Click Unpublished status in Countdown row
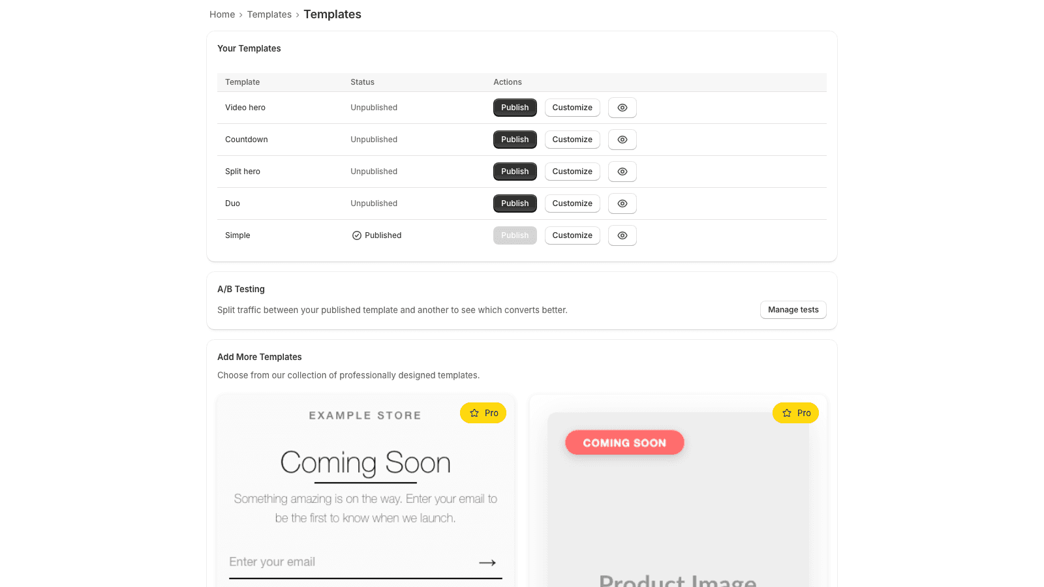The width and height of the screenshot is (1044, 587). coord(374,140)
